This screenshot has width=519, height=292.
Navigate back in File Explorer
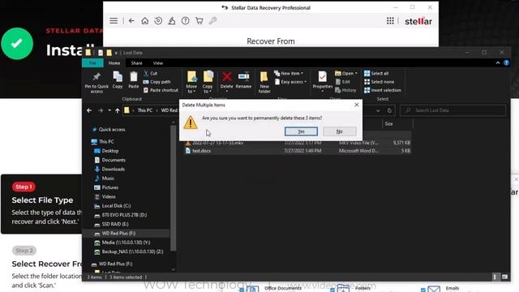pos(89,110)
